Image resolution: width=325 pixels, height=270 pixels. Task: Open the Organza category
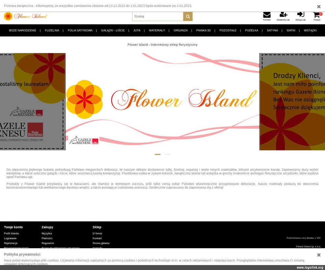181,31
